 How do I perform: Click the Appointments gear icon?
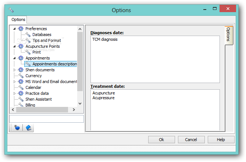[x=21, y=58]
